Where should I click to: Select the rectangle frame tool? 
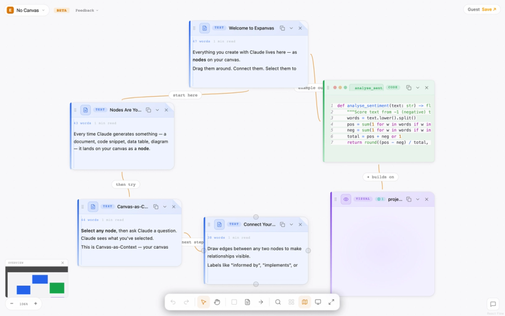tap(234, 302)
